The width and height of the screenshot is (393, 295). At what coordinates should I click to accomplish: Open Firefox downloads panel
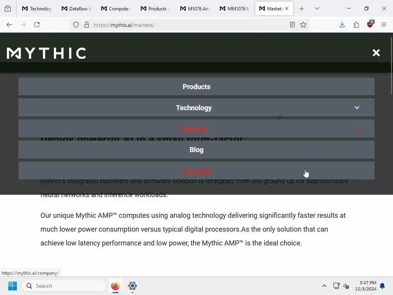[342, 25]
